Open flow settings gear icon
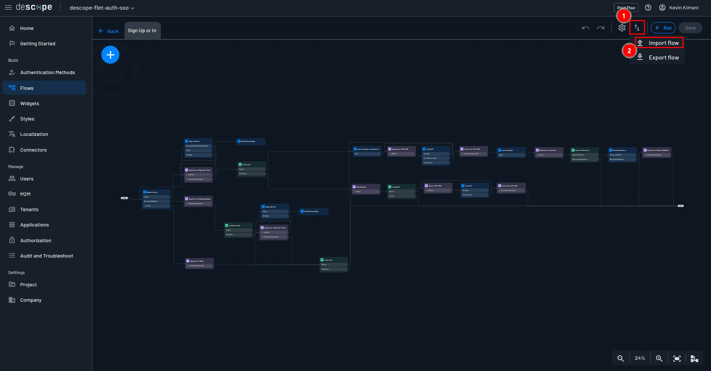 (x=622, y=28)
